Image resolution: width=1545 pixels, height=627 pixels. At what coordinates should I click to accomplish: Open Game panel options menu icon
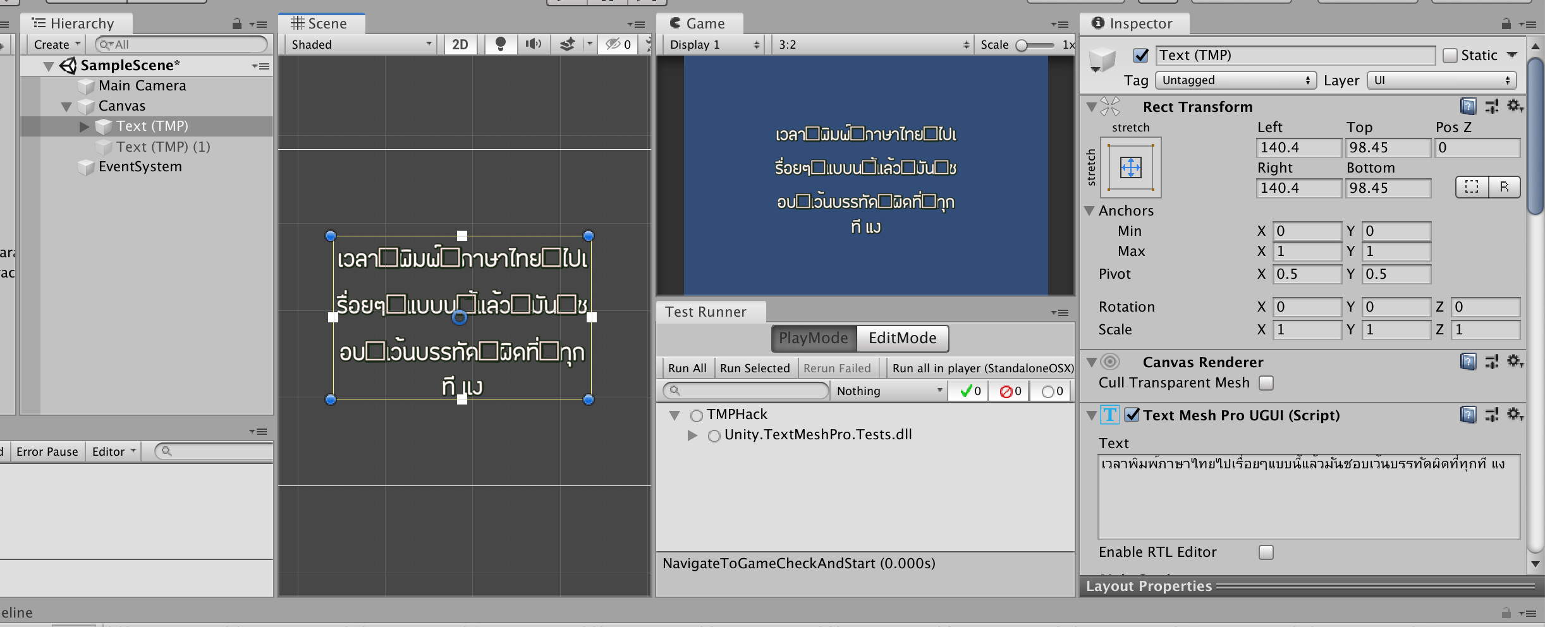[1060, 25]
